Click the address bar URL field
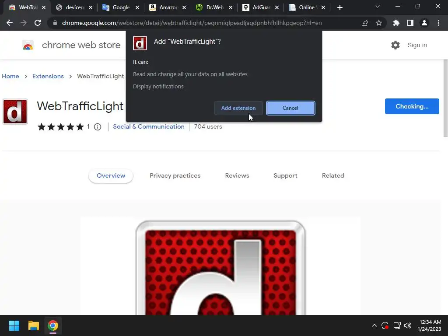This screenshot has width=448, height=336. [x=192, y=23]
